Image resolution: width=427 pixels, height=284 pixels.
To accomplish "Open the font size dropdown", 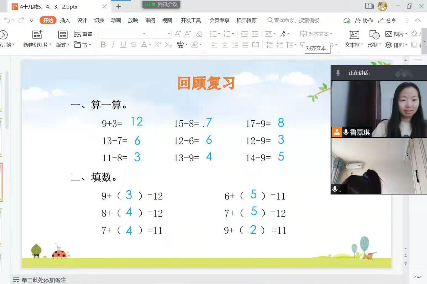I will (x=169, y=34).
